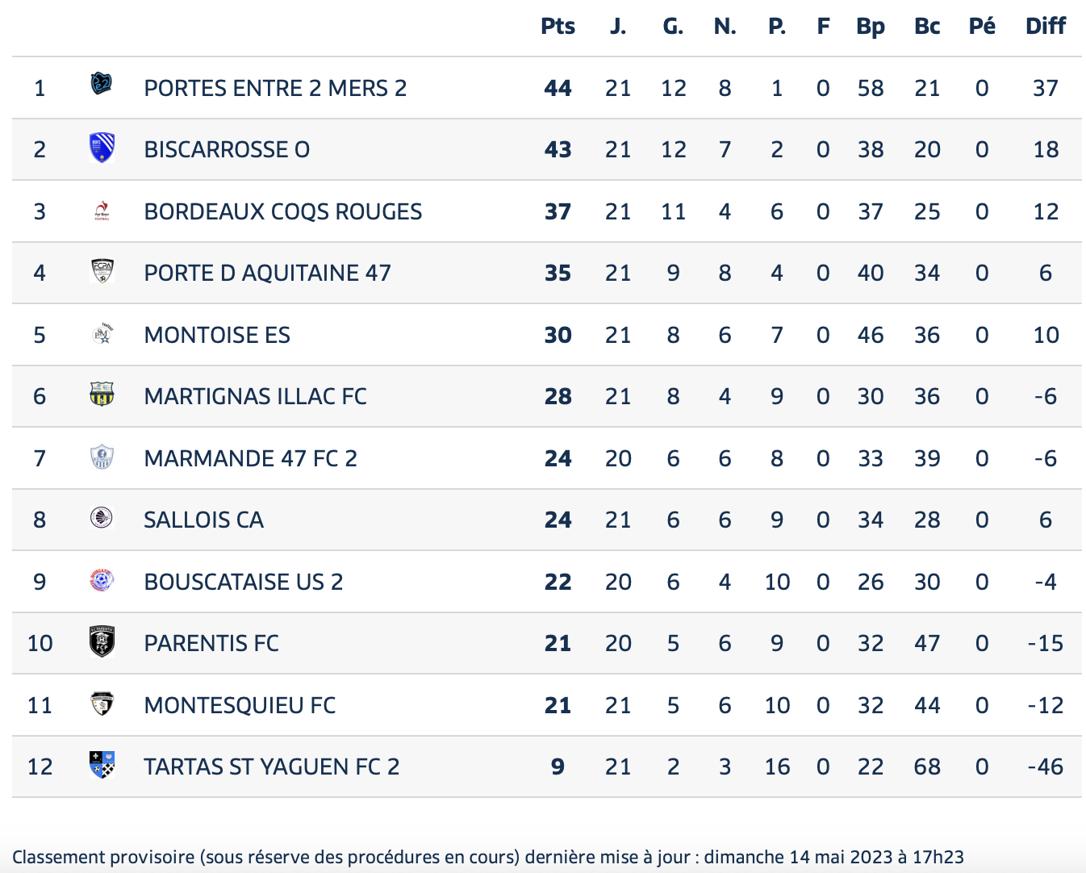Click the Parentis FC black badge
Viewport: 1086px width, 873px height.
pyautogui.click(x=102, y=641)
